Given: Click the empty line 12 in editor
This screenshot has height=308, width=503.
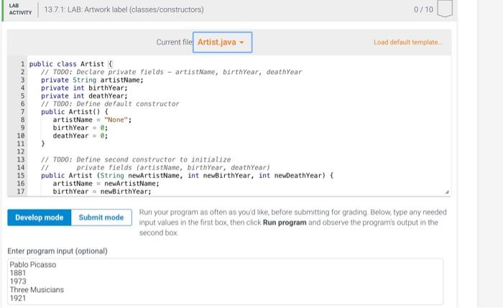Looking at the screenshot, I should (x=239, y=151).
